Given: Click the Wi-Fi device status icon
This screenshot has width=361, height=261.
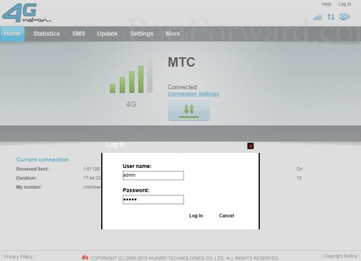Looking at the screenshot, I should pyautogui.click(x=344, y=17).
